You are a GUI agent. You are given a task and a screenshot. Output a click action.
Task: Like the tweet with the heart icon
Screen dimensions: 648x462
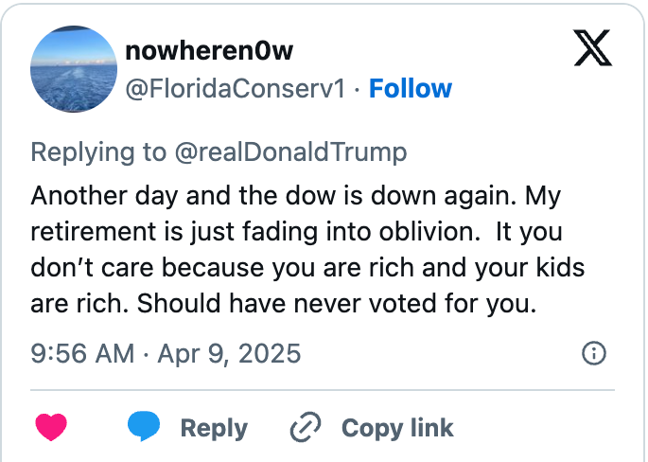click(51, 427)
